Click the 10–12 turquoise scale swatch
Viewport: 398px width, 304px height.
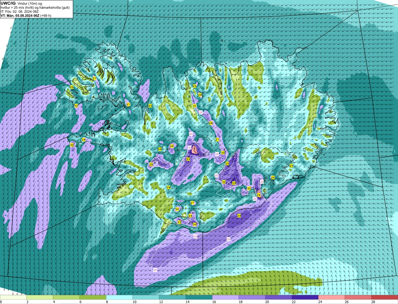coord(146,297)
